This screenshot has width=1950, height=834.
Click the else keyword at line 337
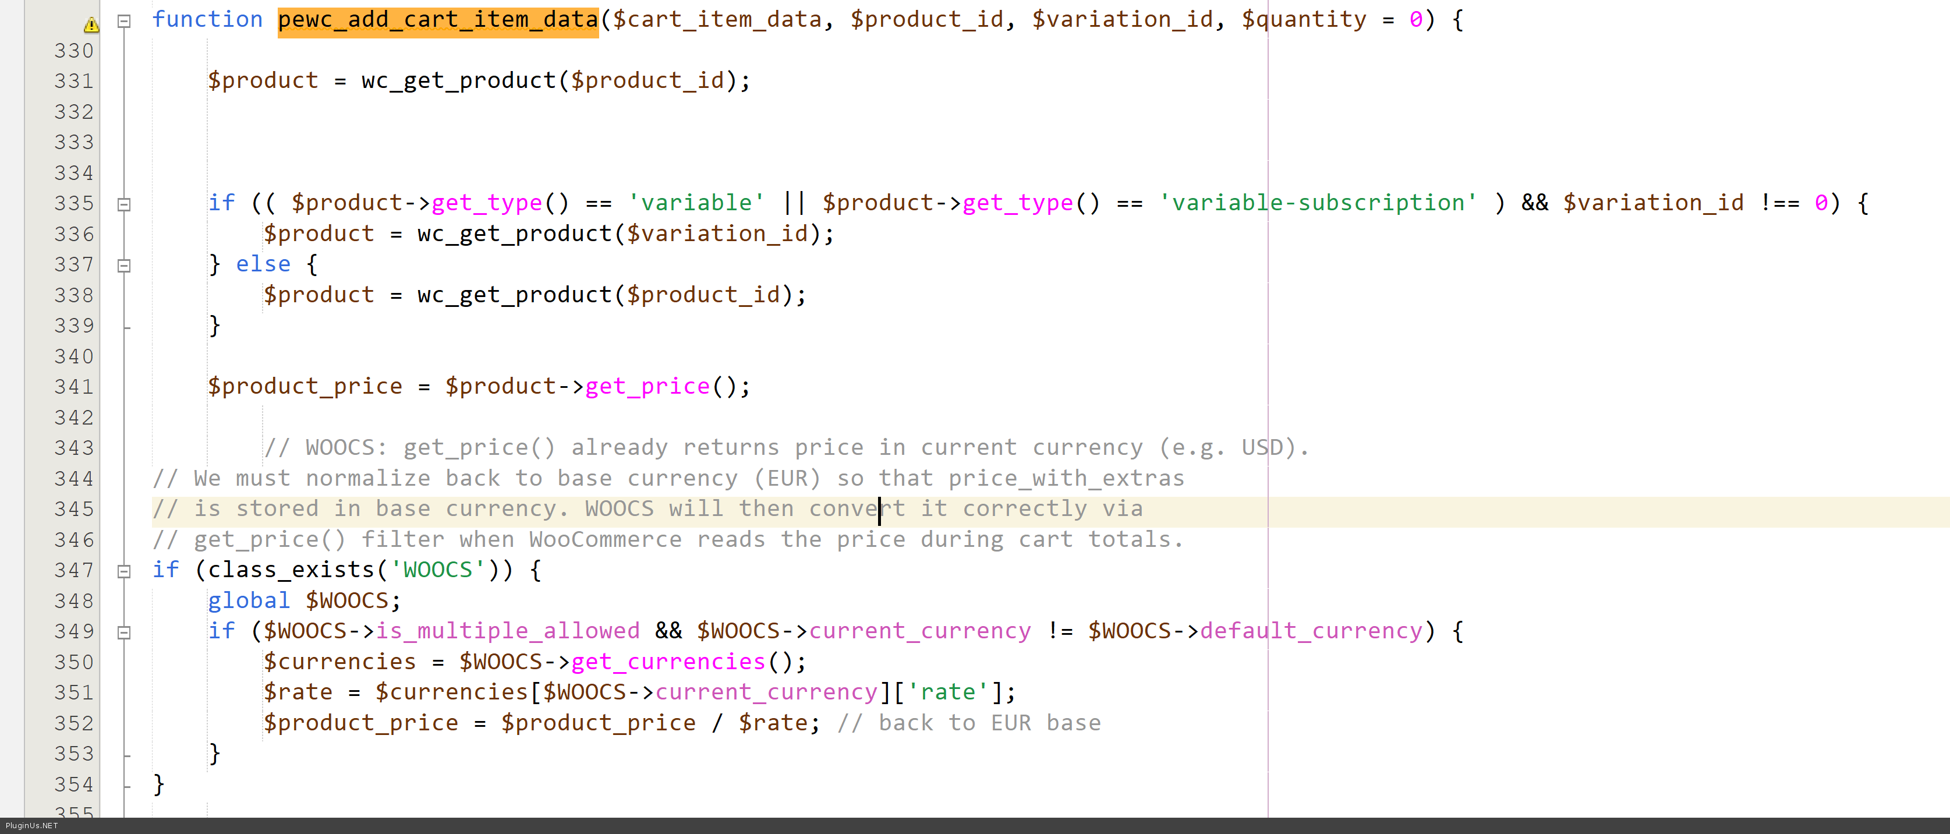(x=263, y=264)
